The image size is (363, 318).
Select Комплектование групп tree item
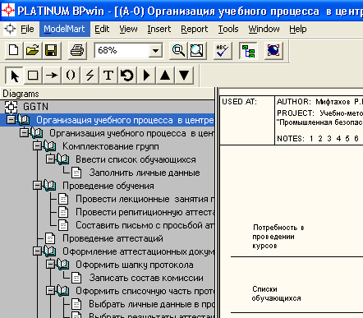point(111,146)
